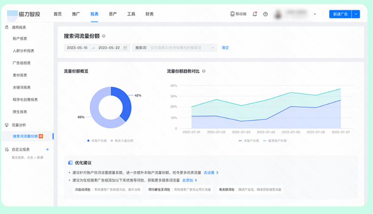Click the 通用报表 sidebar heading

coord(19,27)
